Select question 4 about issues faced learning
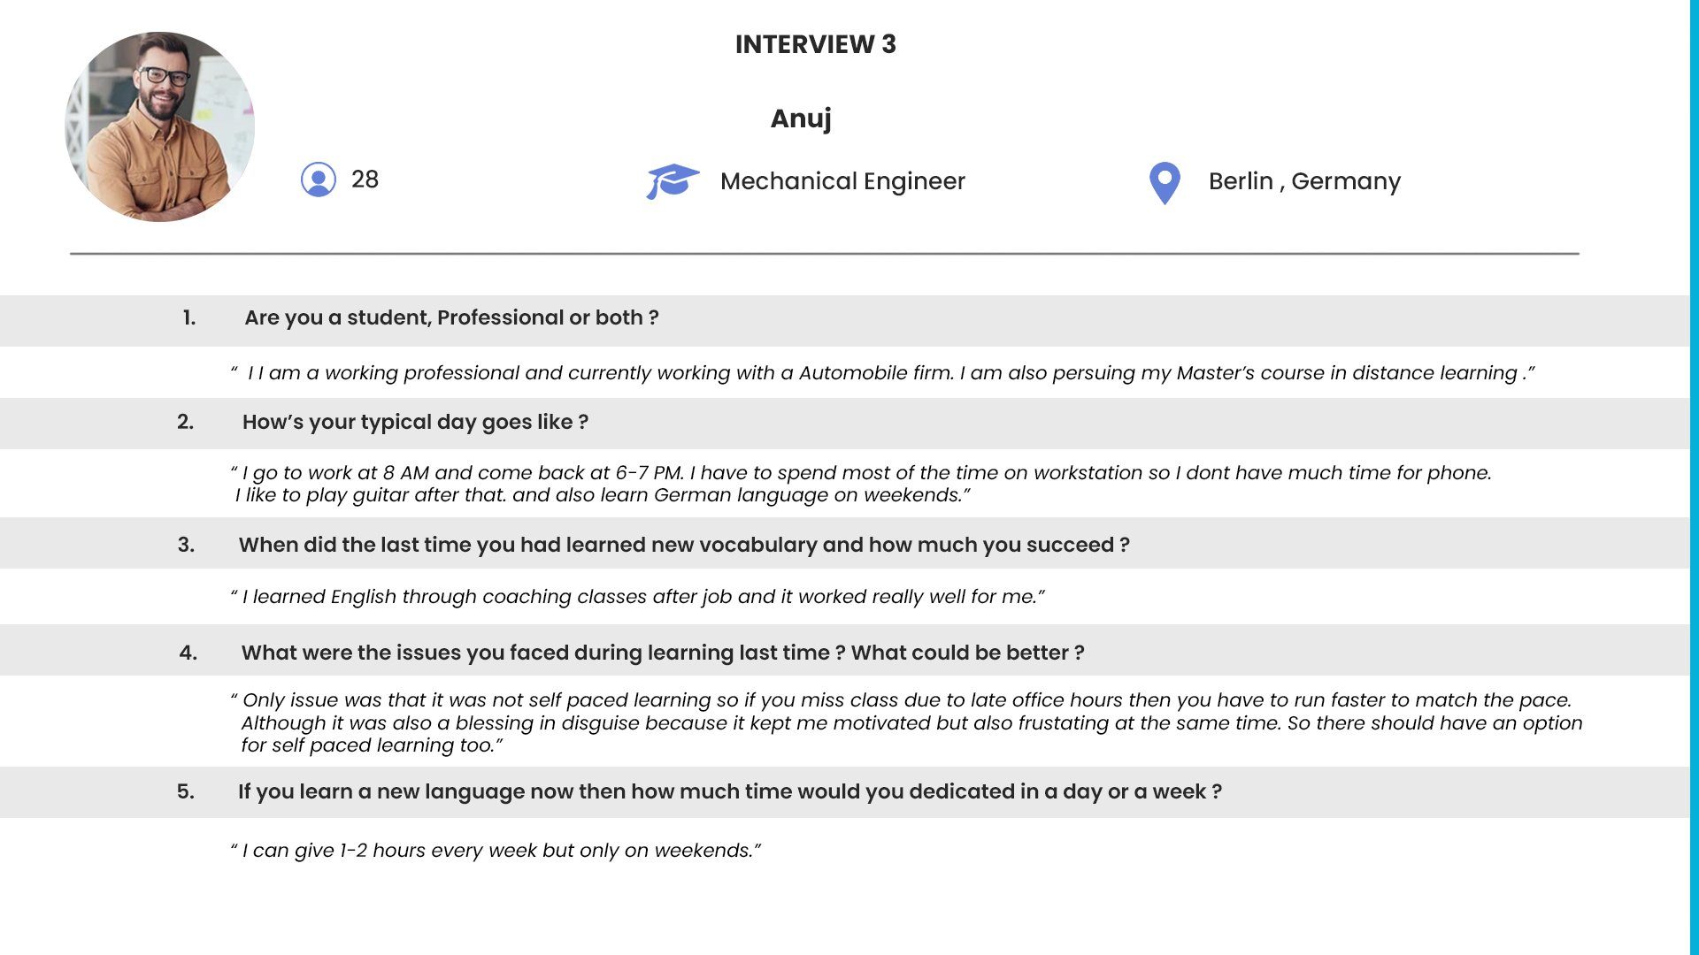Viewport: 1699px width, 955px height. [x=663, y=653]
